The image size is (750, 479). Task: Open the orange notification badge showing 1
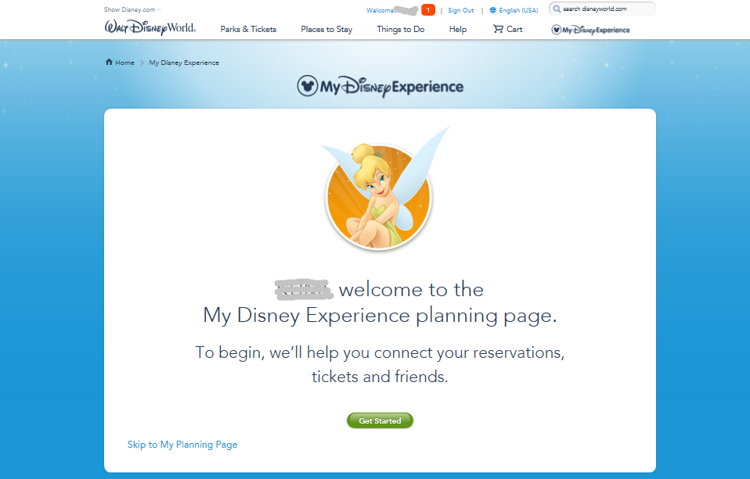[428, 10]
